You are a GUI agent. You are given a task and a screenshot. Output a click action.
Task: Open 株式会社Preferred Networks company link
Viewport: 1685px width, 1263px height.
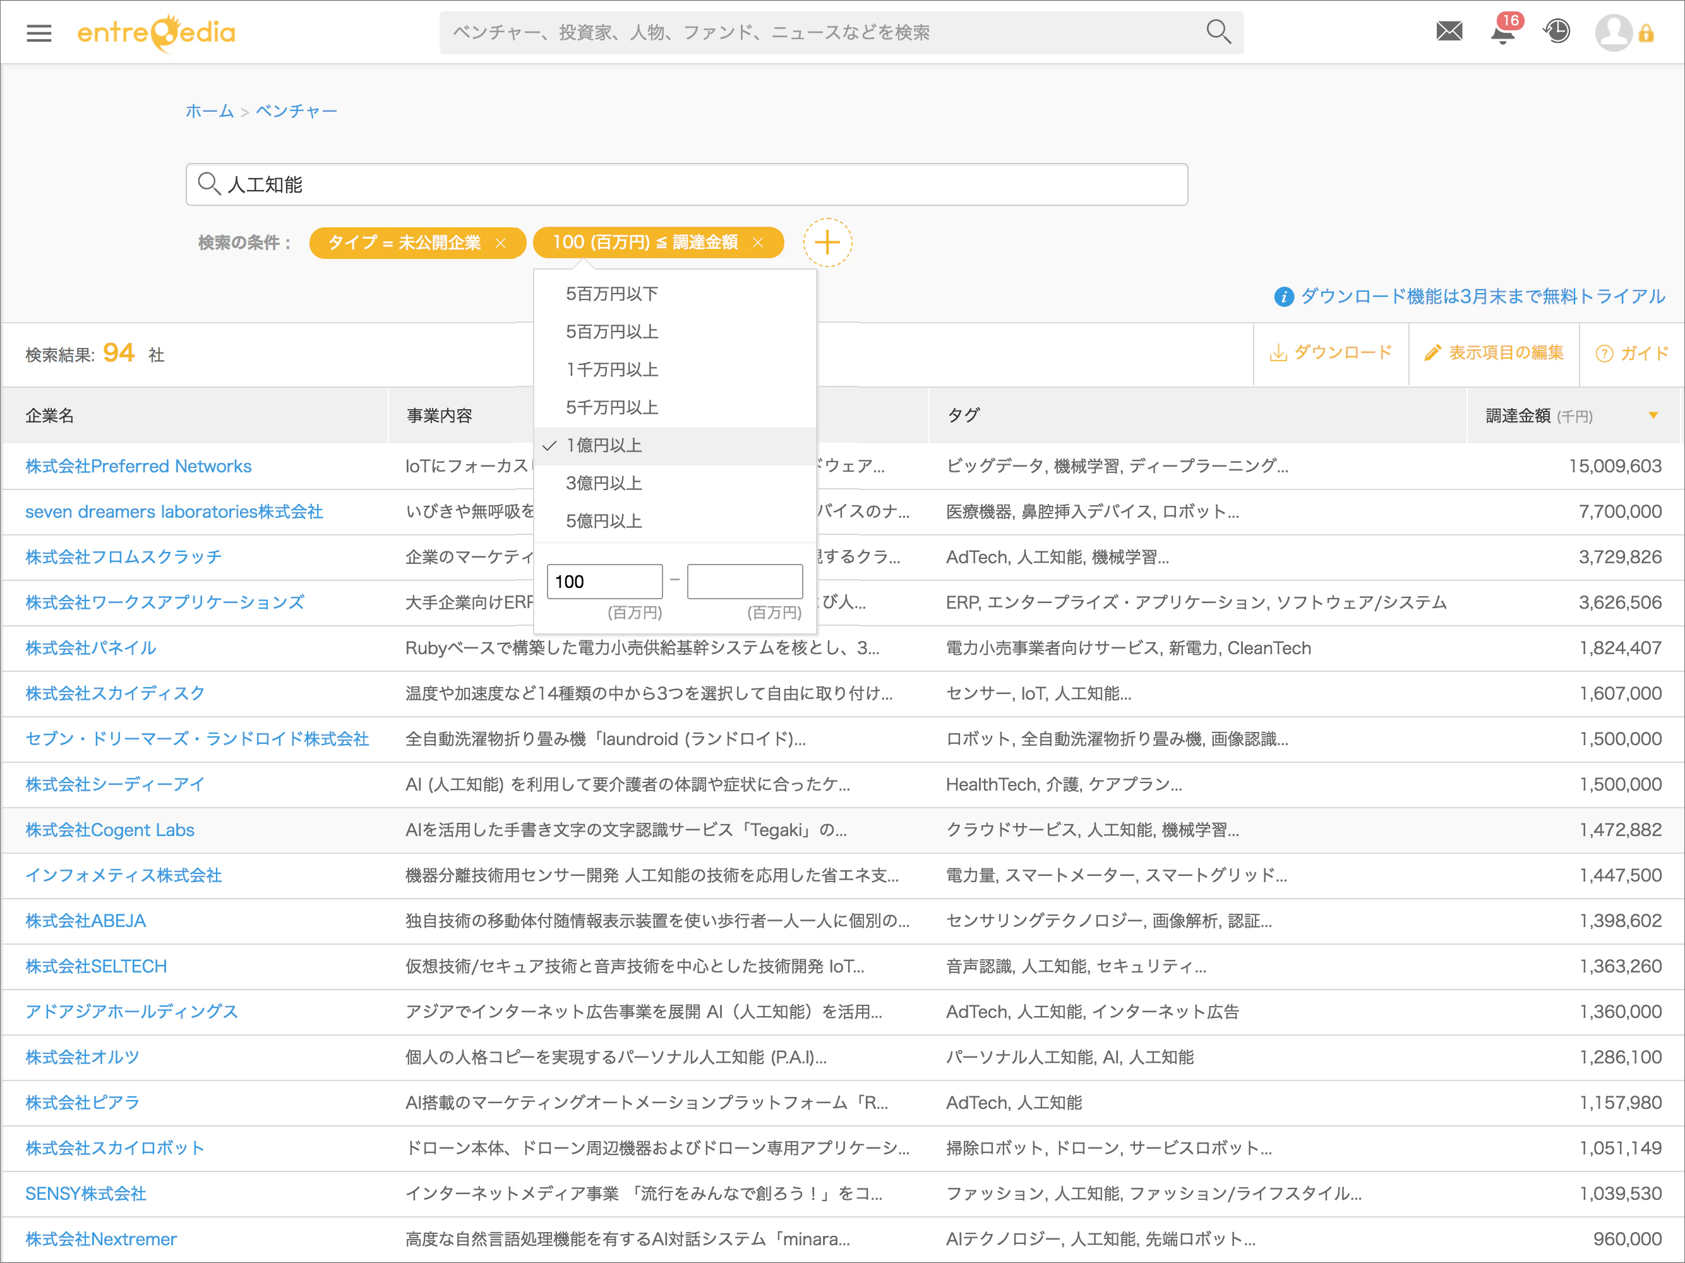(x=139, y=466)
